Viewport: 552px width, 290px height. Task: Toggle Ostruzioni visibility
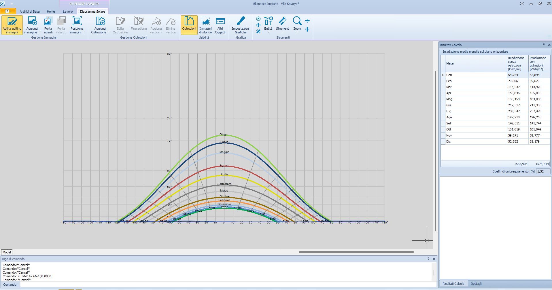coord(189,25)
